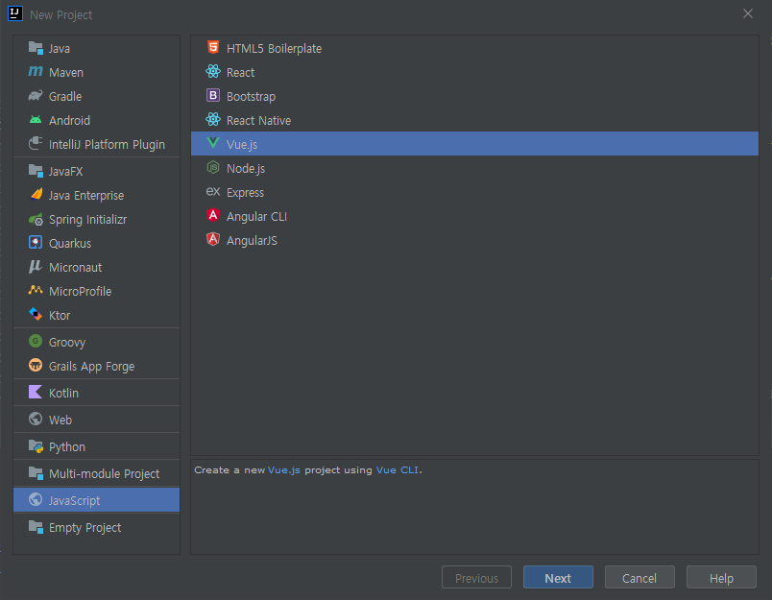Click the Express 'ex' icon
Viewport: 772px width, 600px height.
tap(213, 191)
